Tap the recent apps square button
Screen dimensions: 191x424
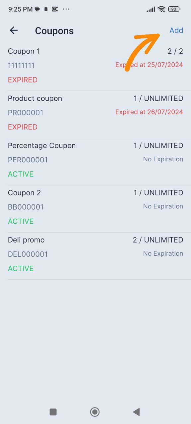[x=53, y=412]
